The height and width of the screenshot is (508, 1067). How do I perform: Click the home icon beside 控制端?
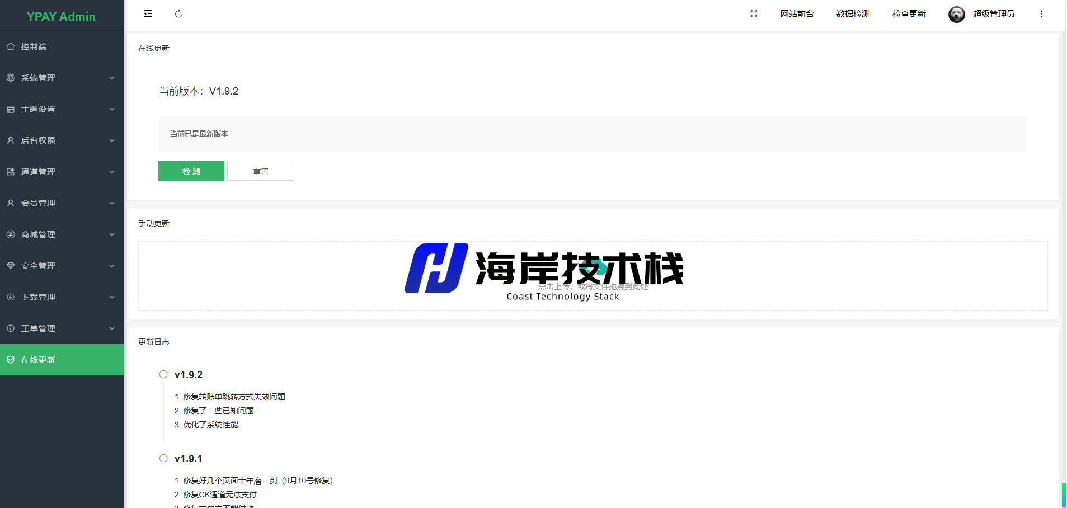point(11,46)
